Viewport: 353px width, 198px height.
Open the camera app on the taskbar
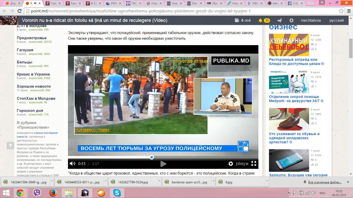[x=85, y=193]
